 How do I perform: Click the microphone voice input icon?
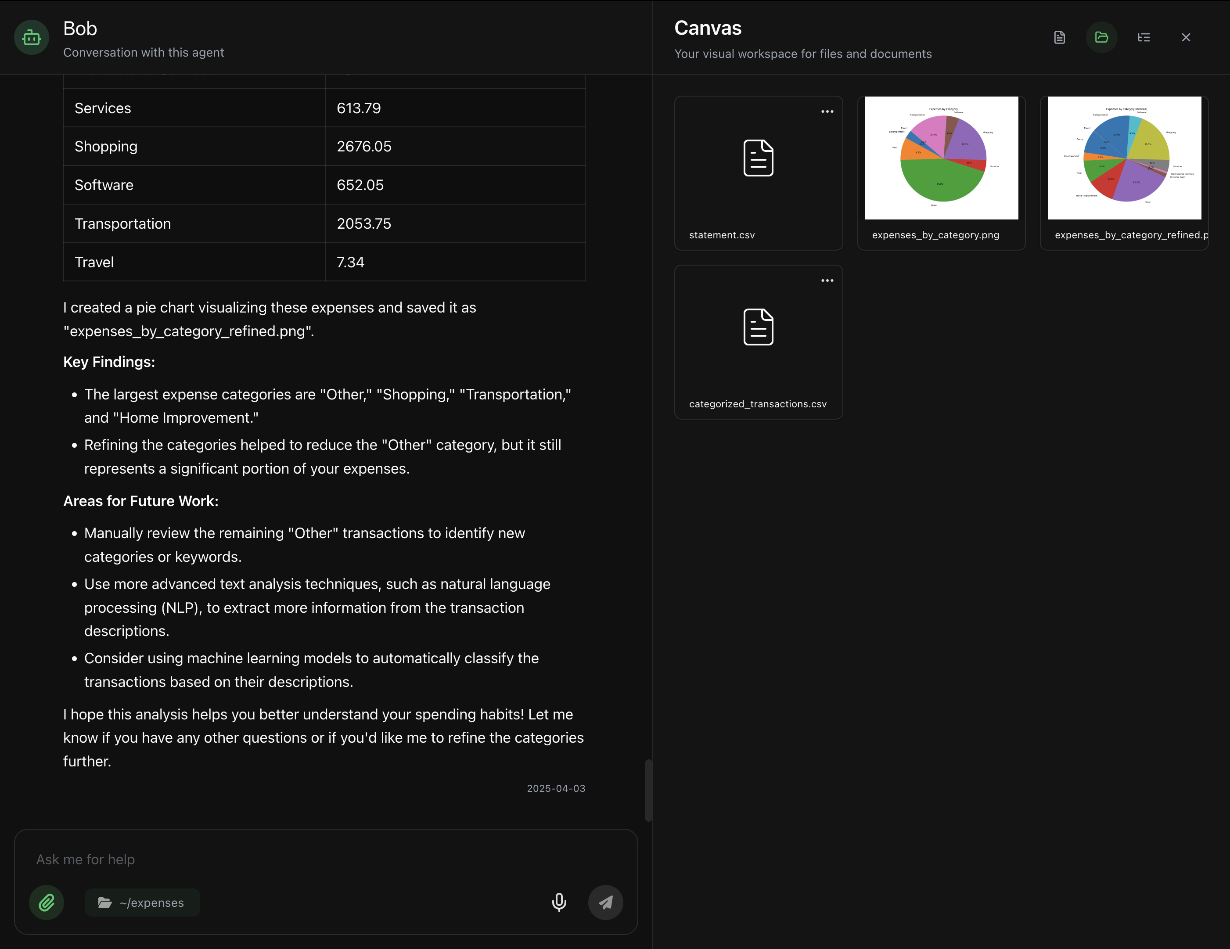coord(559,902)
